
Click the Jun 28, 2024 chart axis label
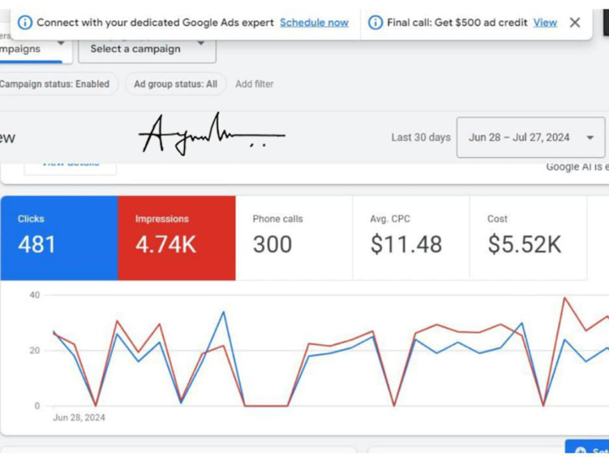tap(79, 417)
